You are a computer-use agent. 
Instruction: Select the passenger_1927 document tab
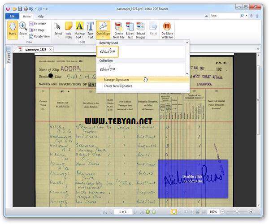(x=36, y=50)
